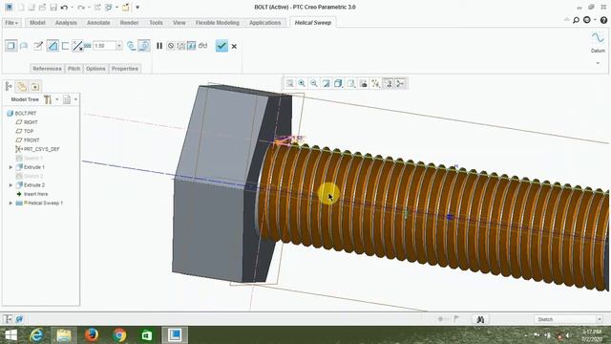Open the Pitch panel tab
The image size is (611, 344).
[74, 69]
